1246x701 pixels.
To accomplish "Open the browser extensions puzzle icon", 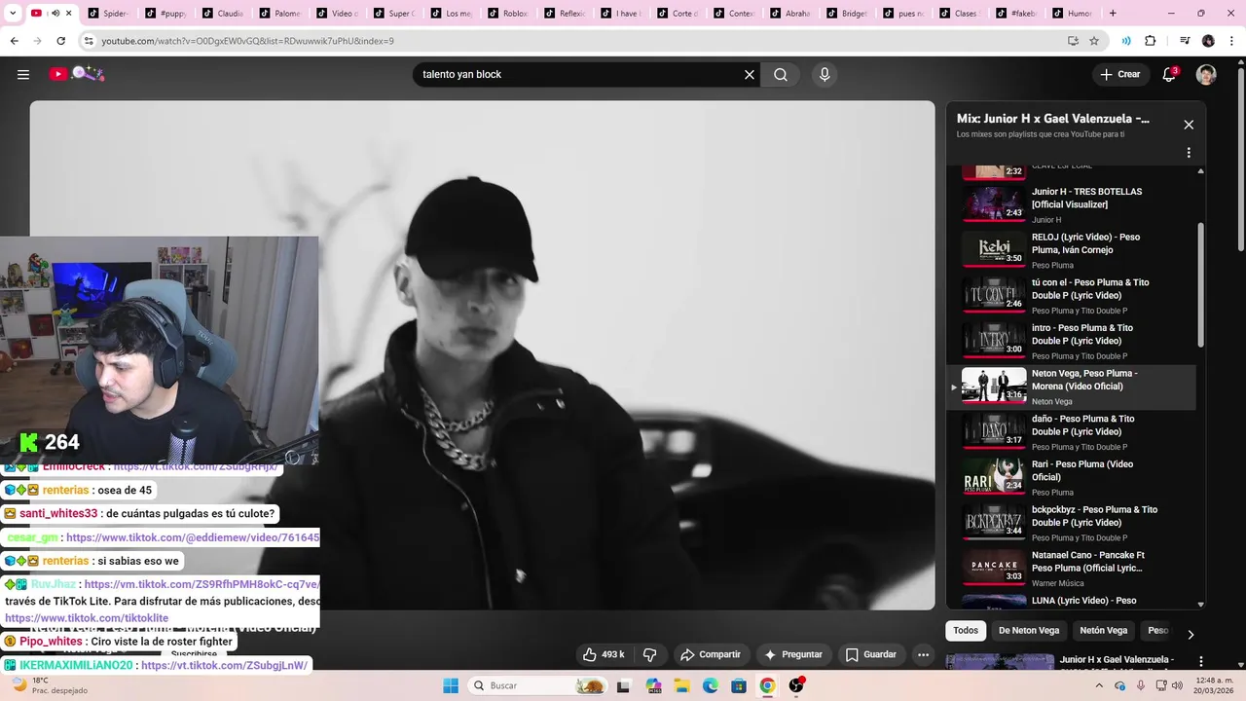I will pos(1151,41).
